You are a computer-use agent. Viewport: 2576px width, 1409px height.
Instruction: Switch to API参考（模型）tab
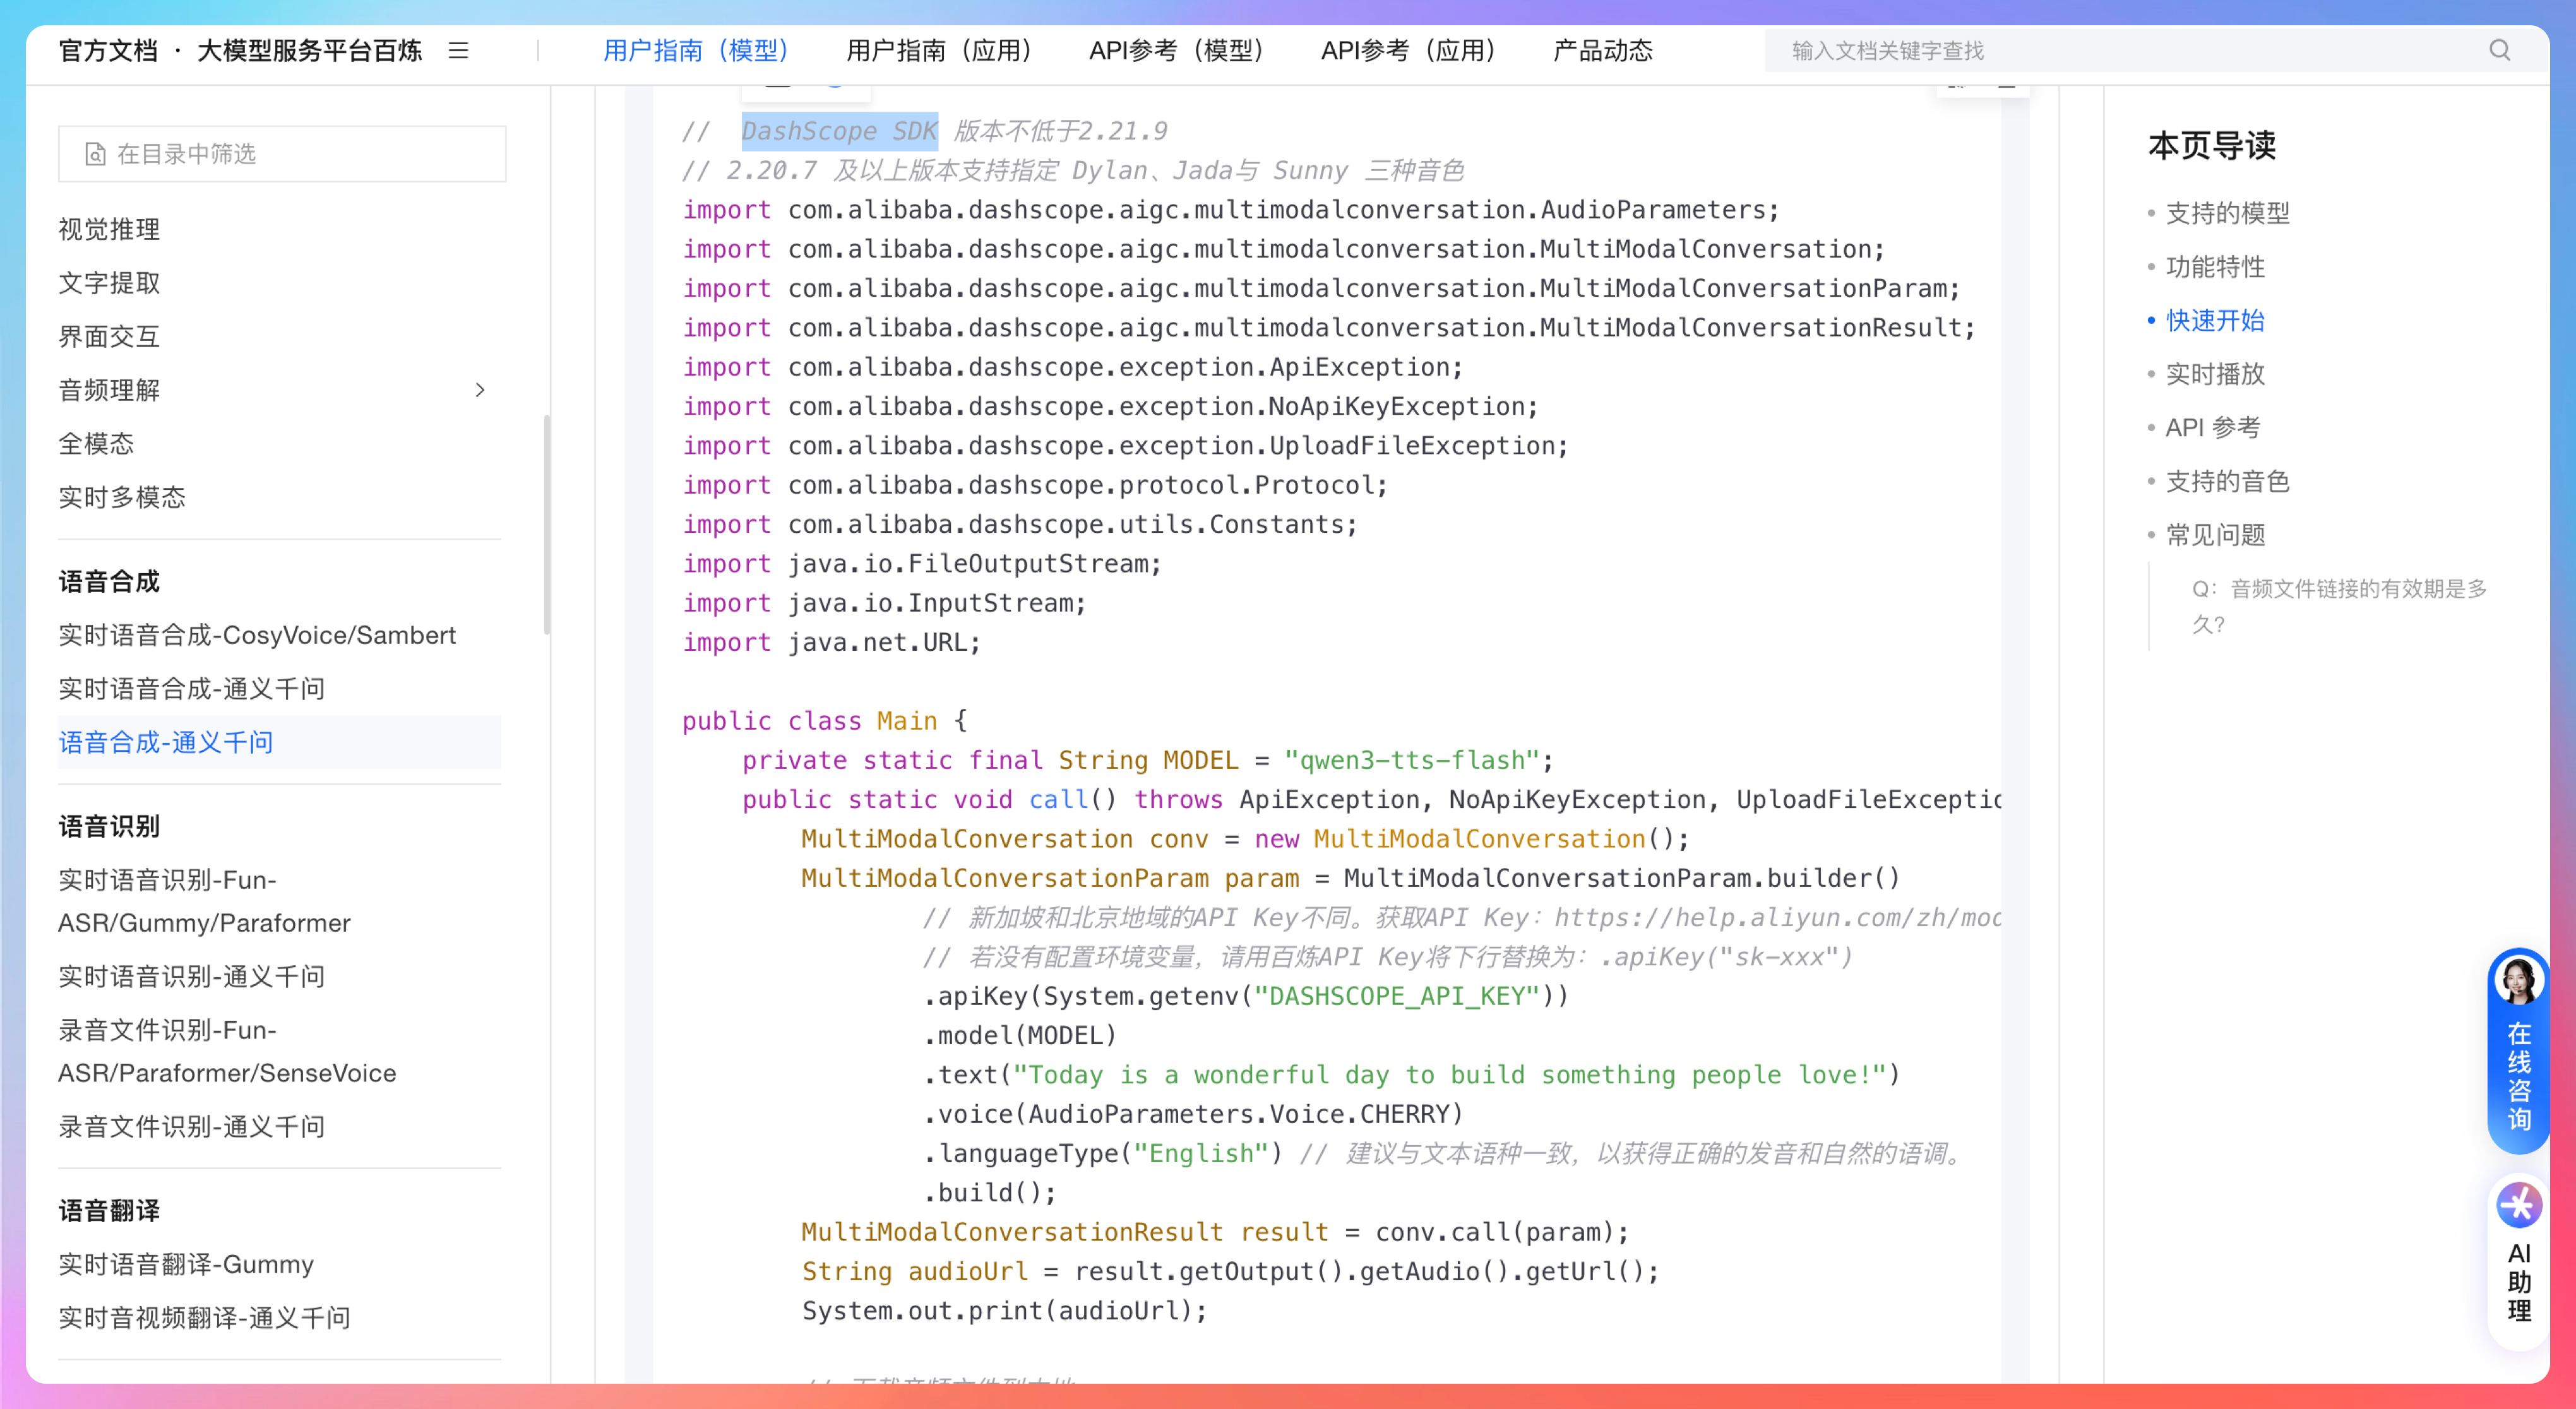[x=1176, y=50]
